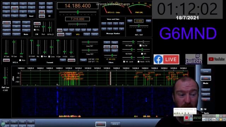Image resolution: width=226 pixels, height=127 pixels.
Task: Adjust the Inner PBT slider
Action: click(90, 42)
